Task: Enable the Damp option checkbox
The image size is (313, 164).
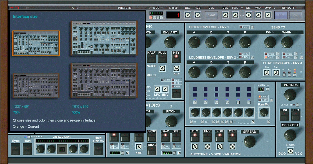Action: point(162,80)
